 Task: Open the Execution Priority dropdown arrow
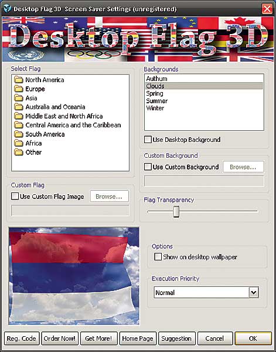click(254, 293)
